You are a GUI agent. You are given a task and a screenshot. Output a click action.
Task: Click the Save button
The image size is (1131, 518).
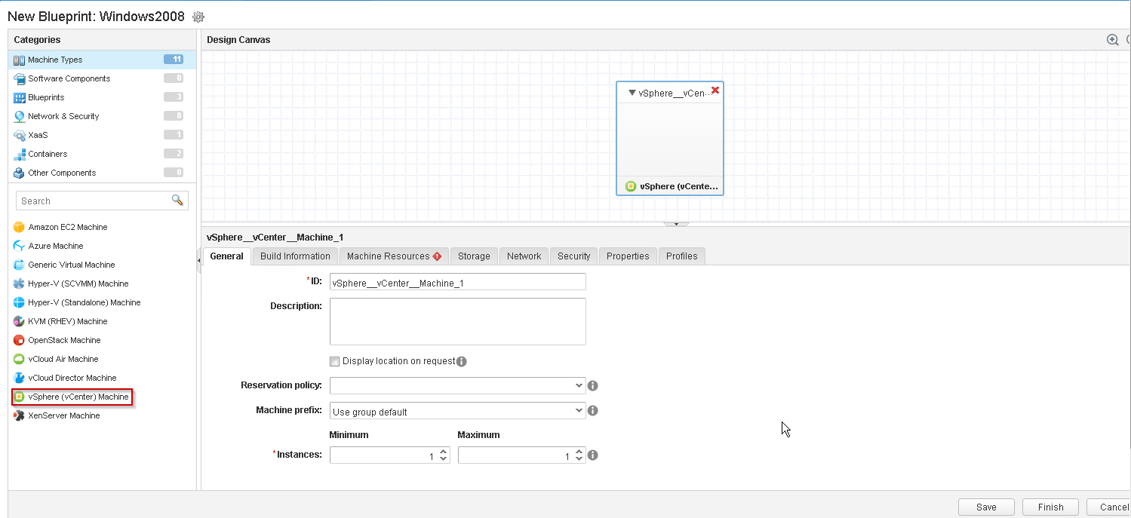(986, 507)
